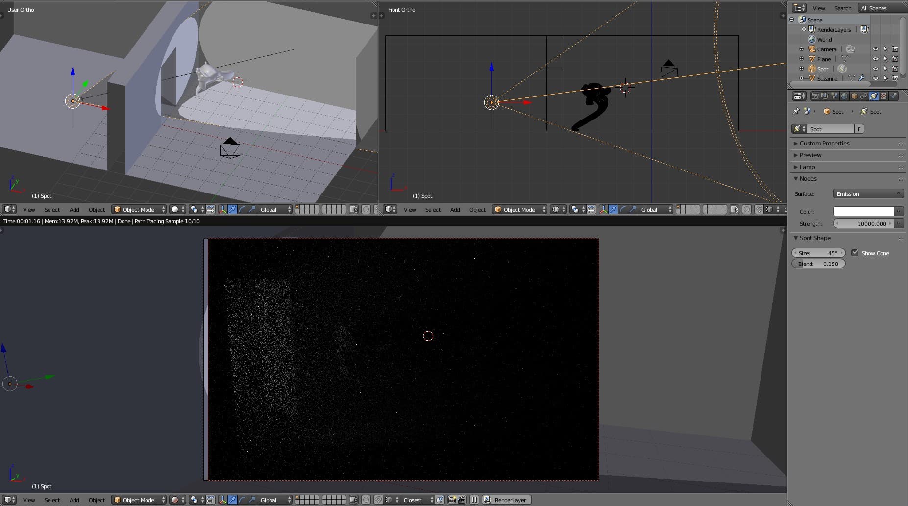Viewport: 908px width, 506px height.
Task: Open the World properties tab (globe icon)
Action: tap(844, 96)
